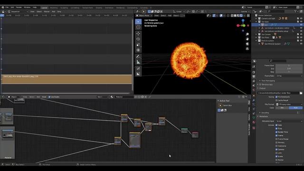Click the pan hand viewport navigation icon

(x=247, y=39)
